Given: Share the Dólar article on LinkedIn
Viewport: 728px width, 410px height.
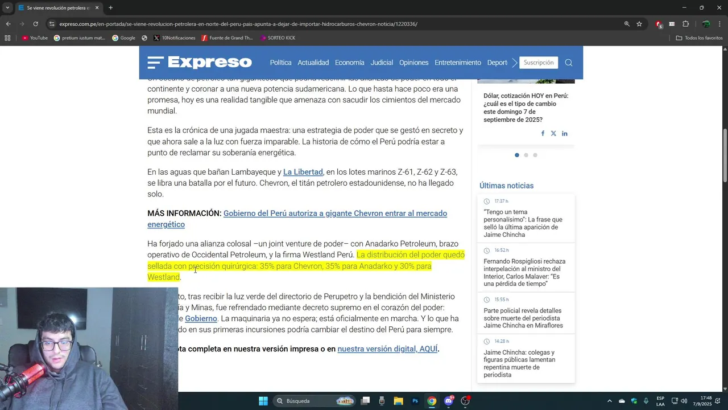Looking at the screenshot, I should coord(565,133).
